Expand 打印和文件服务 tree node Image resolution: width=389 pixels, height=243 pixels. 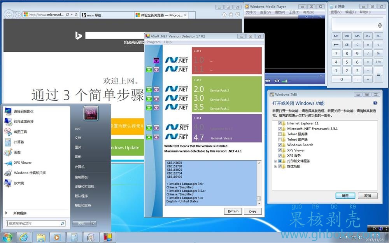(x=275, y=161)
